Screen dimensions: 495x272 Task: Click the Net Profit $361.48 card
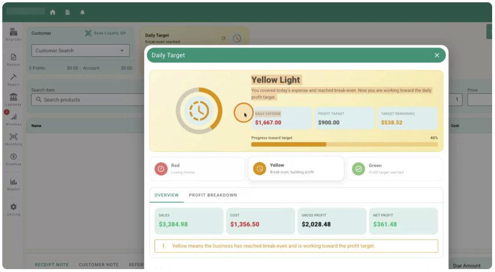pyautogui.click(x=404, y=221)
